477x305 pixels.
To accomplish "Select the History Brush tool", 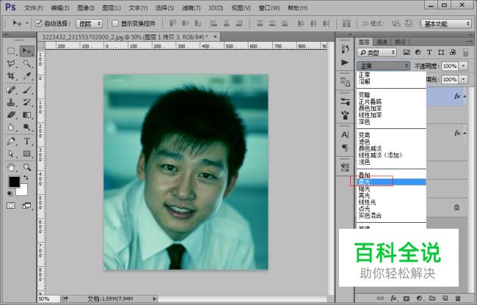I will pos(26,103).
